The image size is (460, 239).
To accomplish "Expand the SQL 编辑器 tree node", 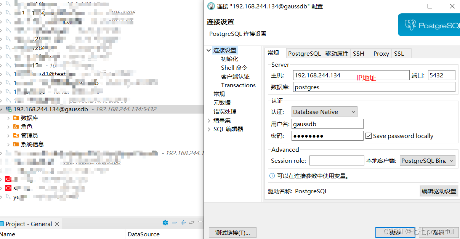I will pyautogui.click(x=209, y=129).
